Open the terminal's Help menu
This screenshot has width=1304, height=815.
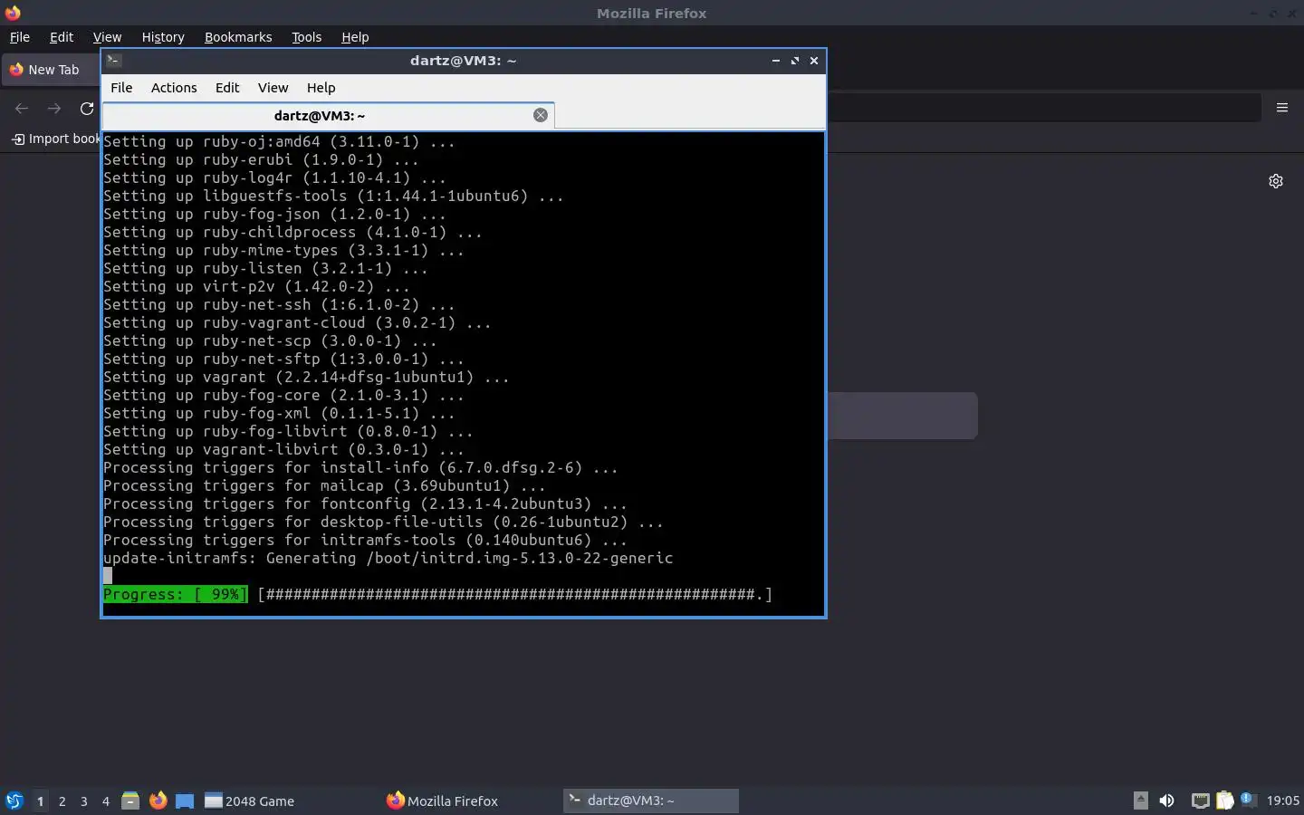tap(321, 88)
